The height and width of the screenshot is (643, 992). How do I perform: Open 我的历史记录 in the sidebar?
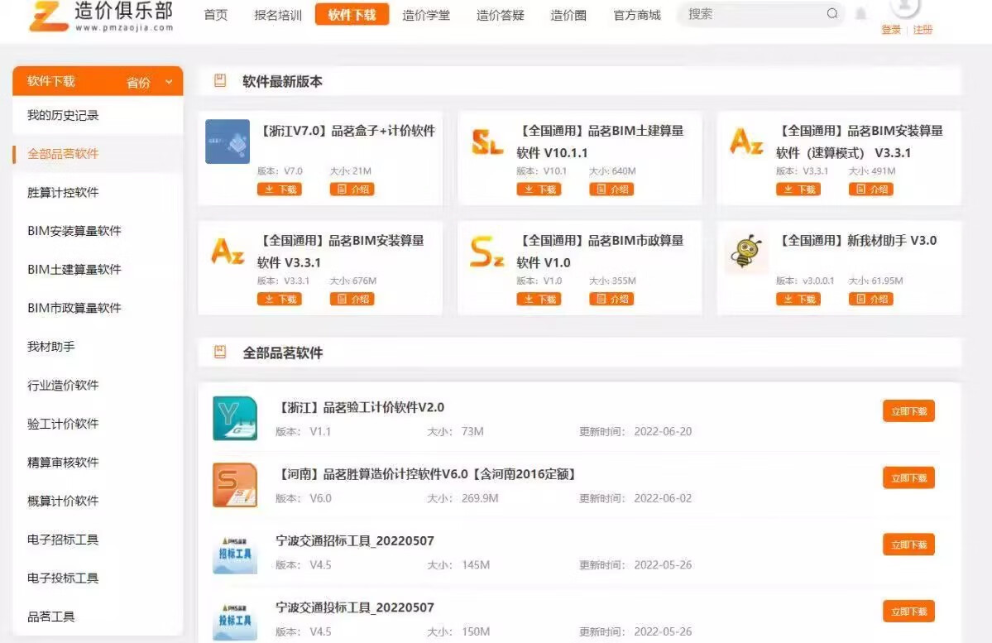(63, 115)
